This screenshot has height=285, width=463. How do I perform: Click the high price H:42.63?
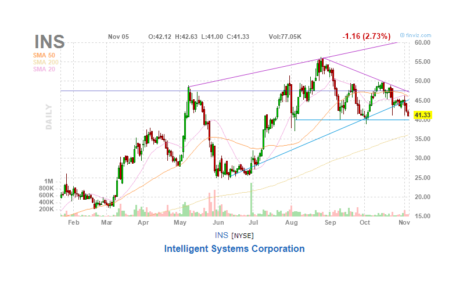click(x=186, y=37)
